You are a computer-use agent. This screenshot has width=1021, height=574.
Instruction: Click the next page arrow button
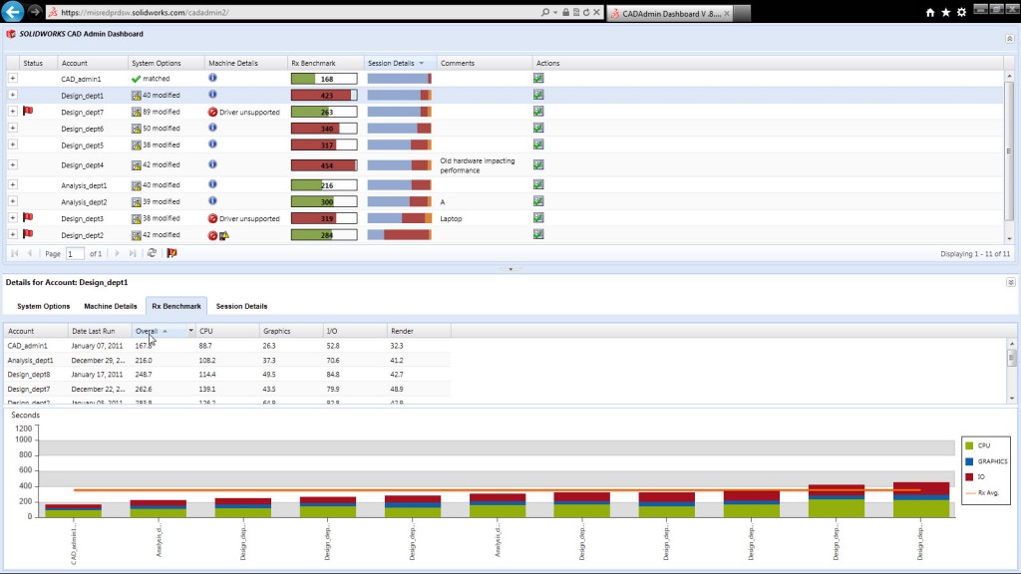(118, 252)
